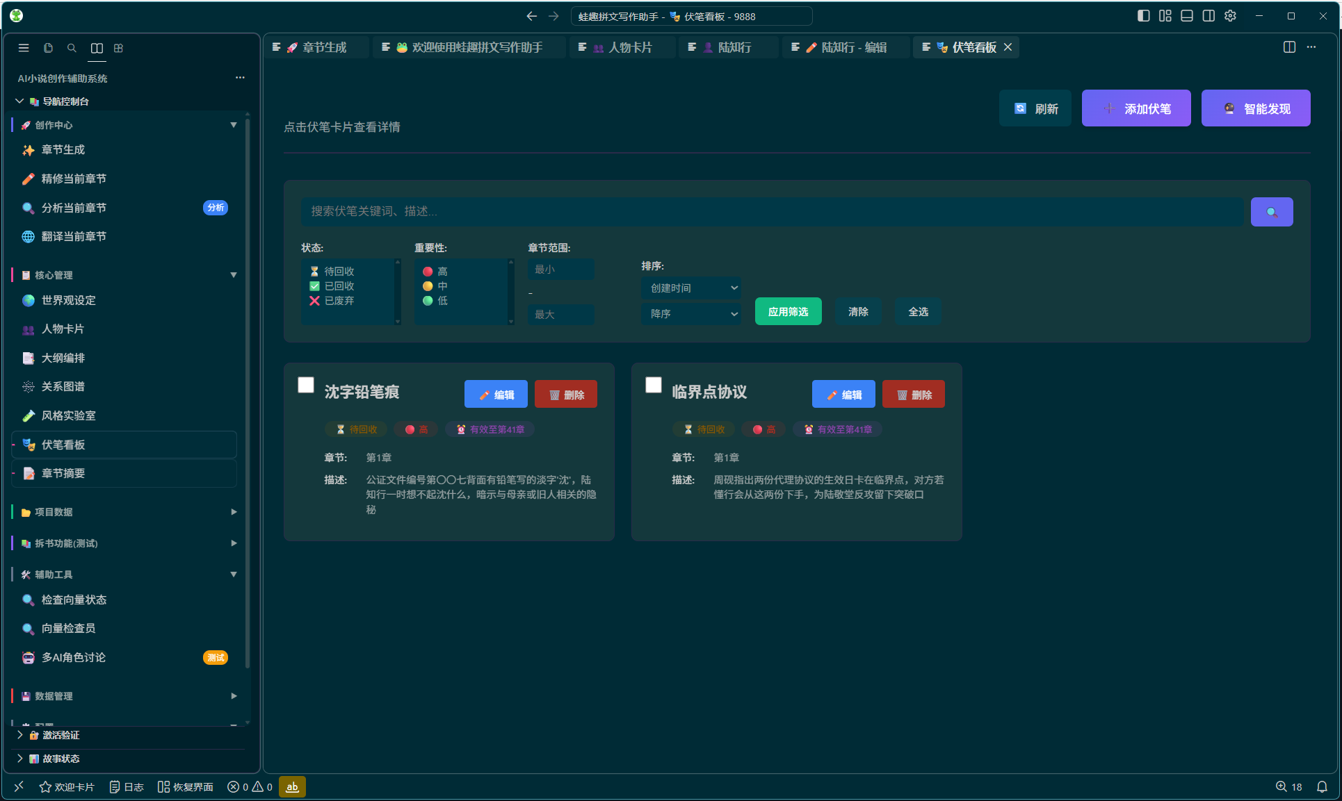Click 欢迎卡片 star in status bar
Viewport: 1342px width, 801px height.
(67, 786)
